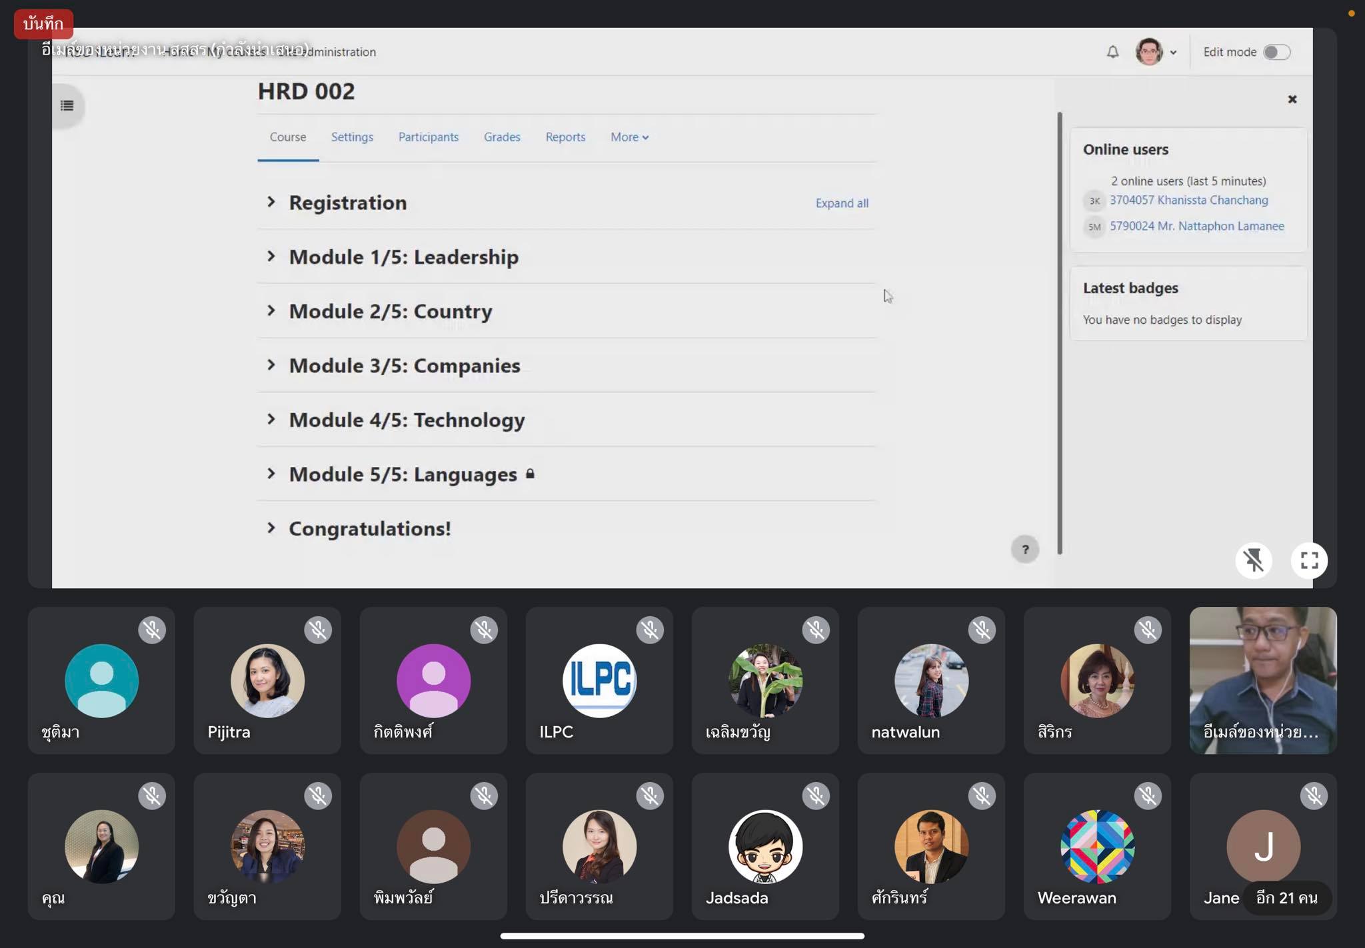Screen dimensions: 1365x948
Task: Expand the Congratulations! section
Action: (x=271, y=528)
